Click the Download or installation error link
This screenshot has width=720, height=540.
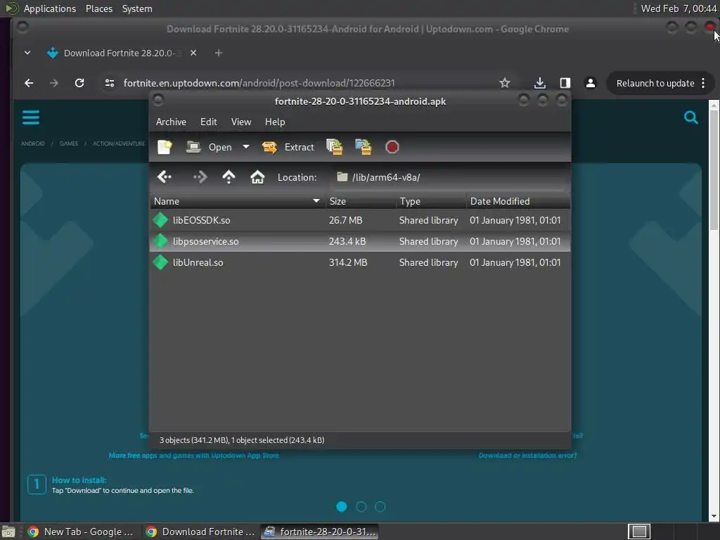click(x=527, y=456)
